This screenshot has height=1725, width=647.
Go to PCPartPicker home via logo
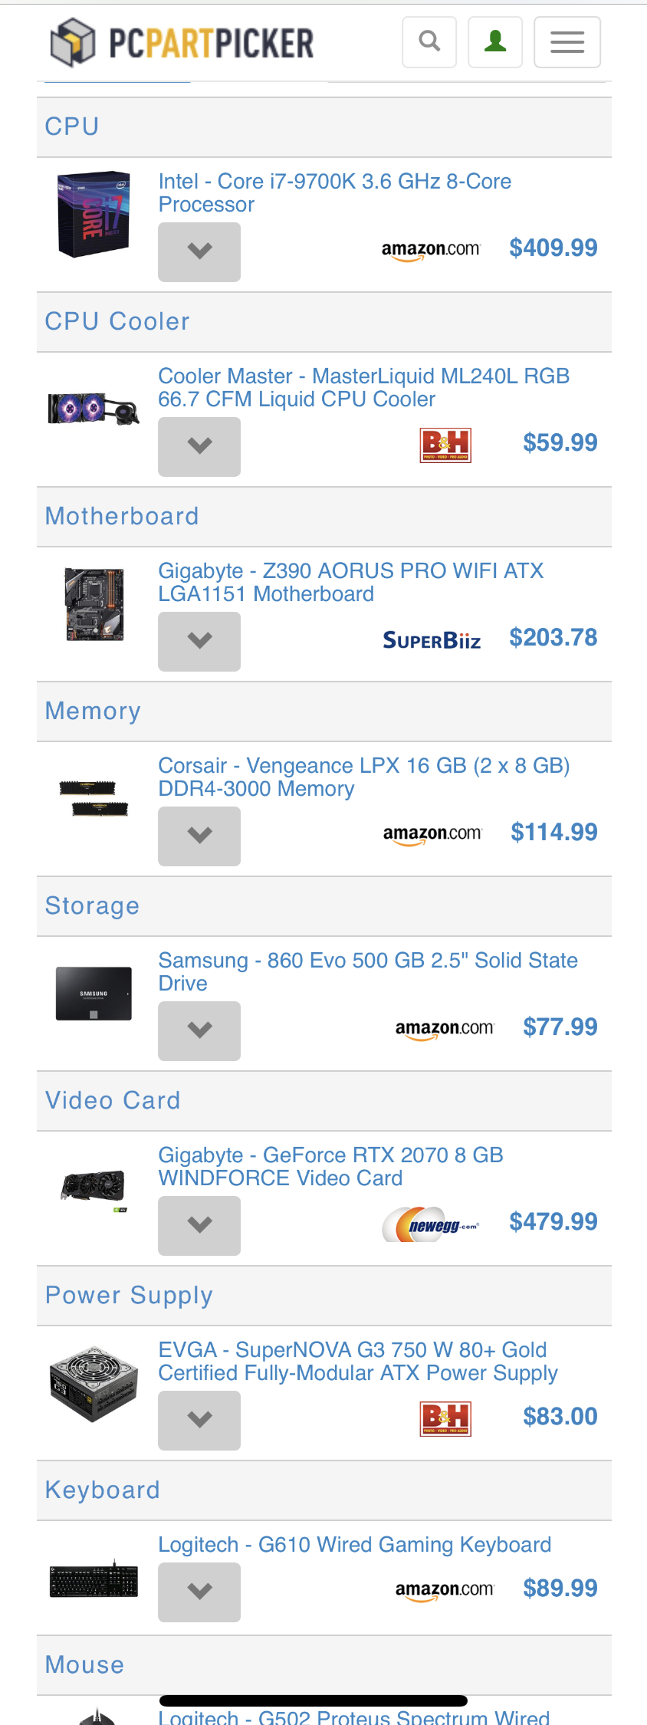click(x=182, y=42)
